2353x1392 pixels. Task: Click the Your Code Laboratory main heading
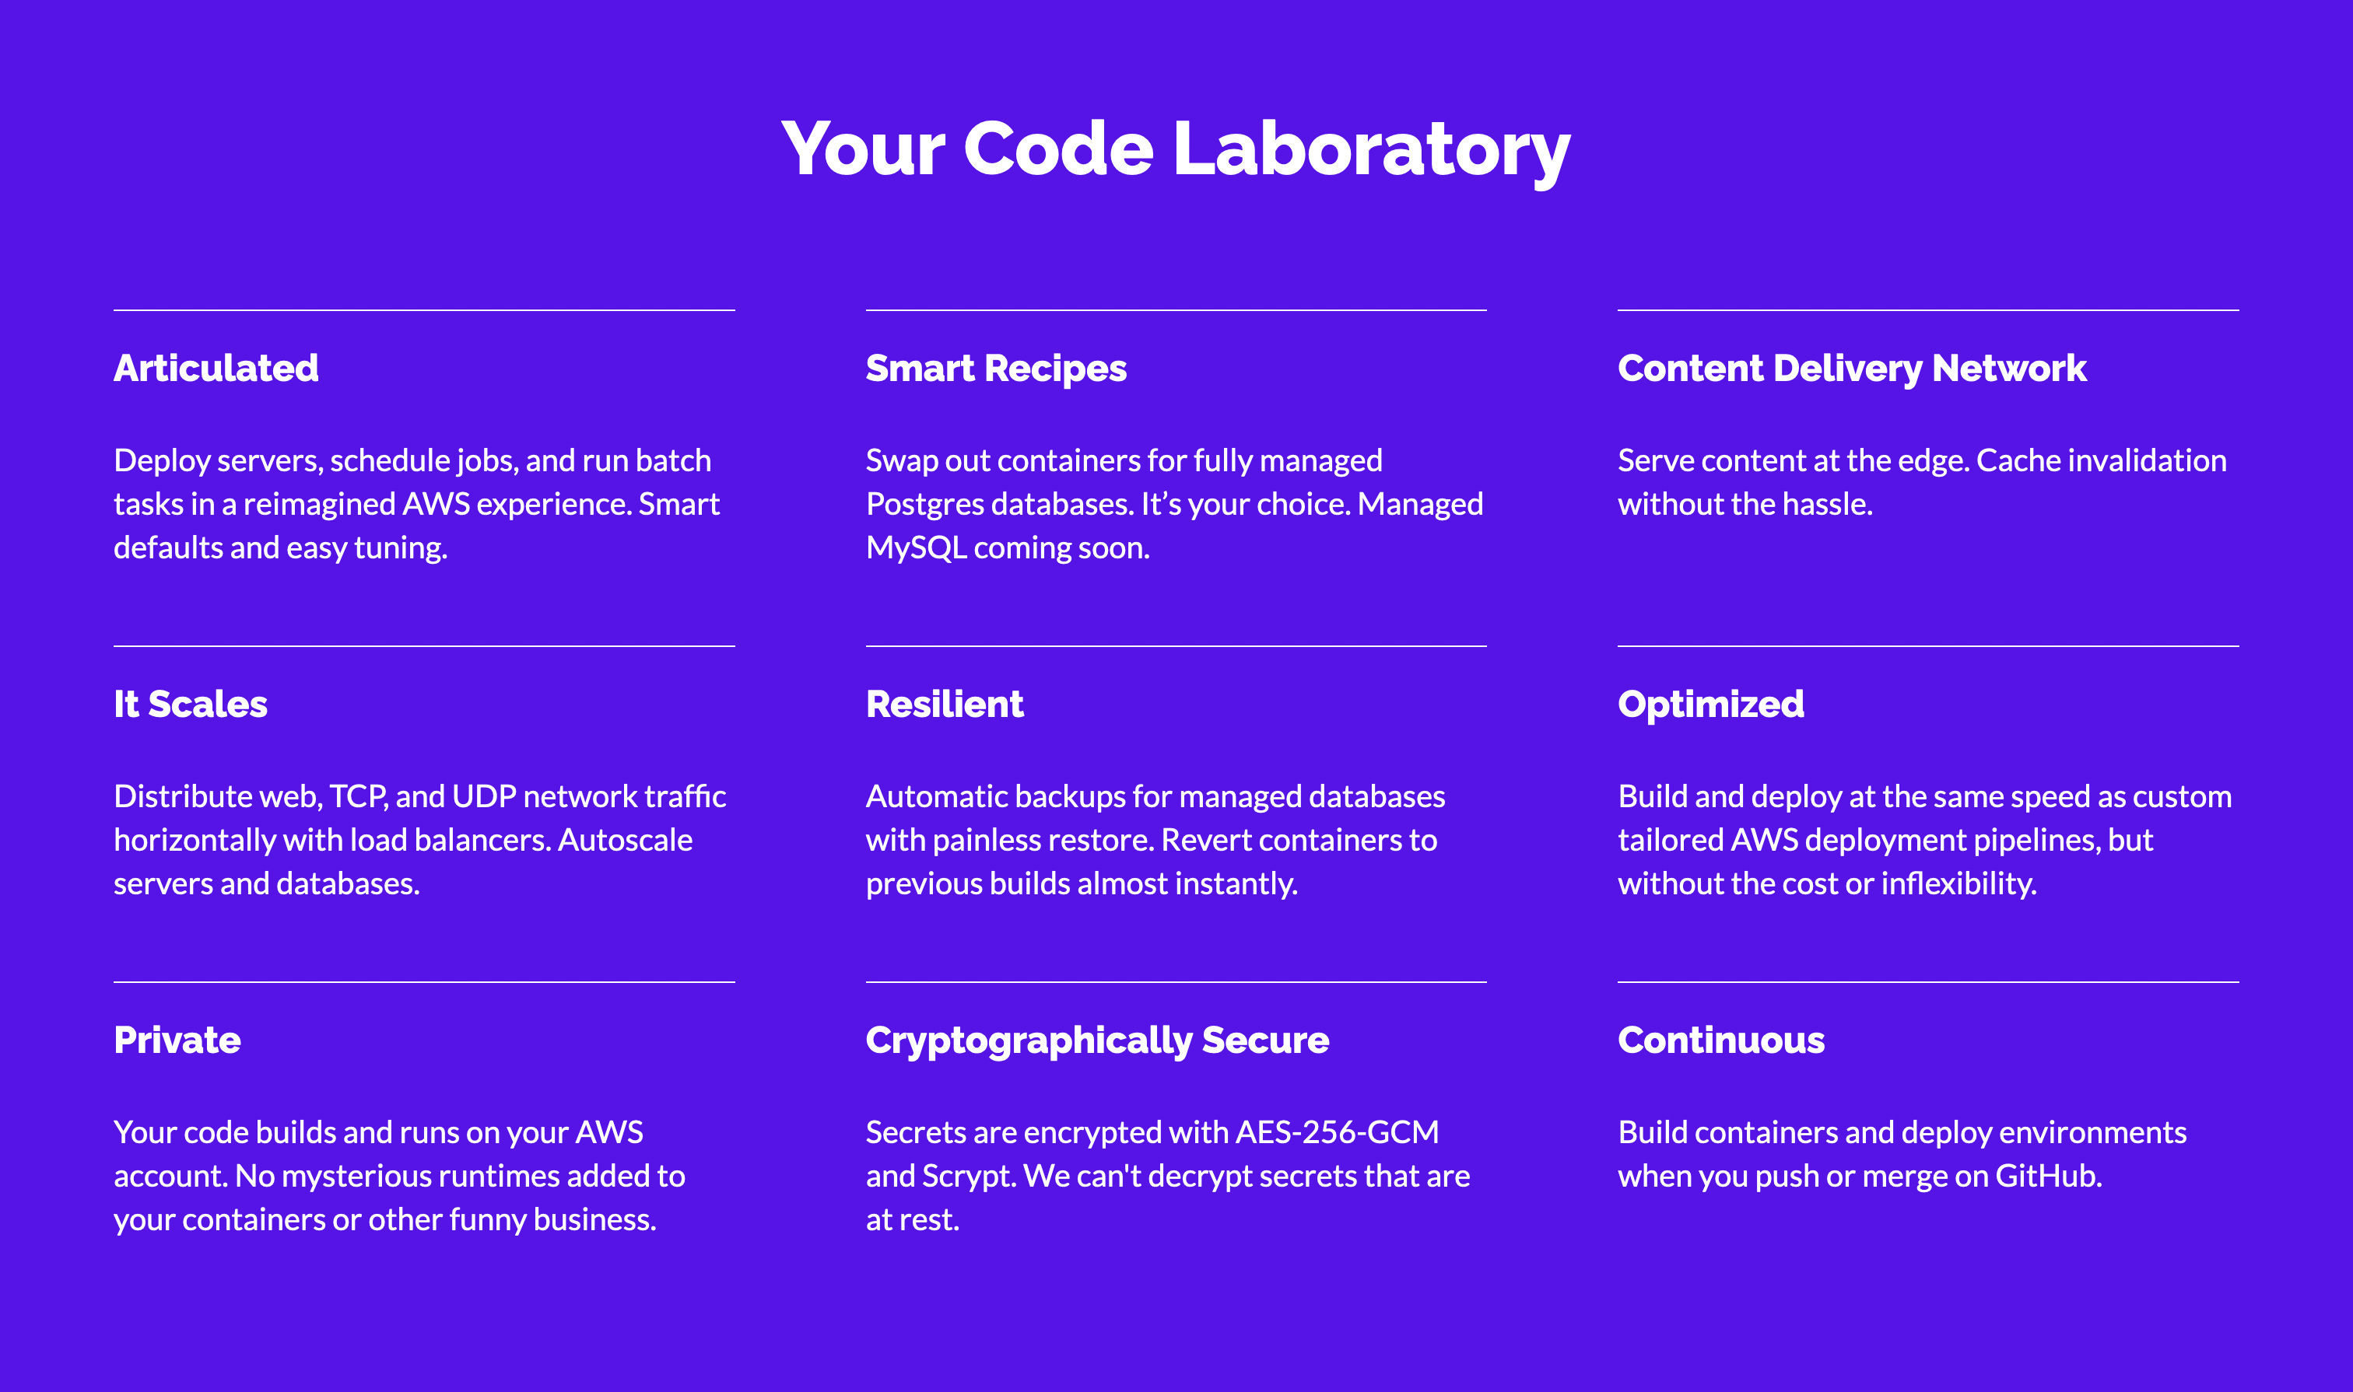click(1176, 150)
